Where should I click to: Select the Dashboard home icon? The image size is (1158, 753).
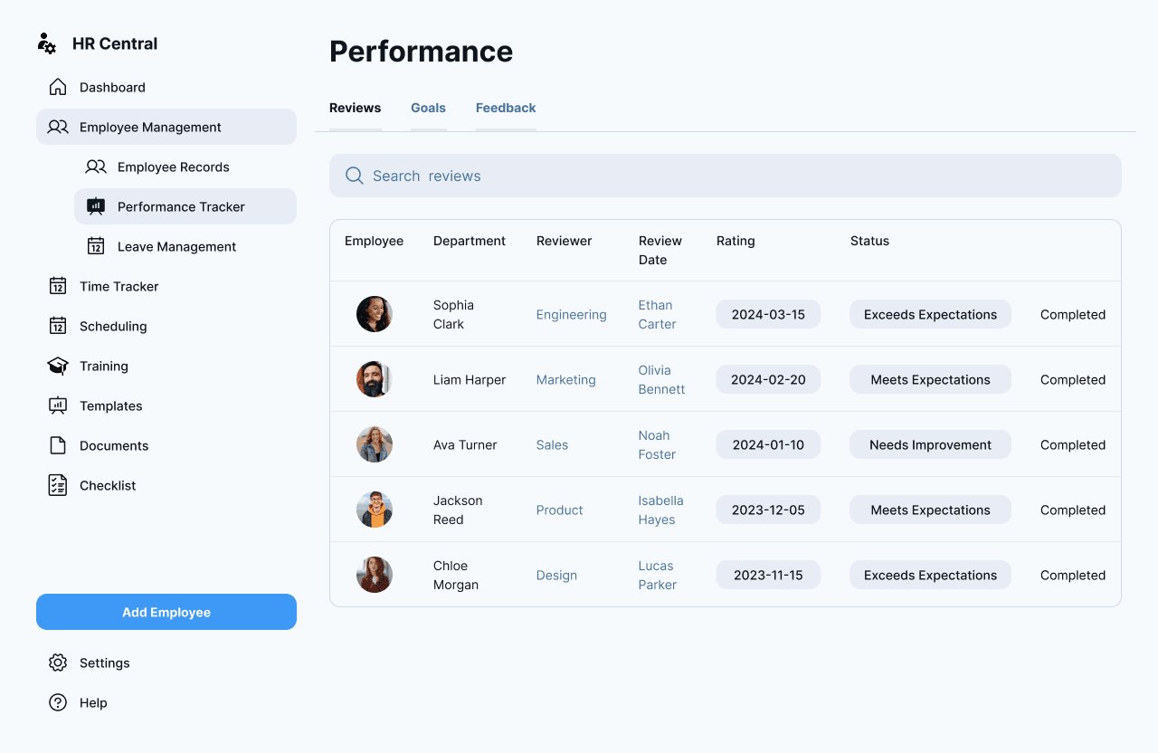tap(57, 87)
